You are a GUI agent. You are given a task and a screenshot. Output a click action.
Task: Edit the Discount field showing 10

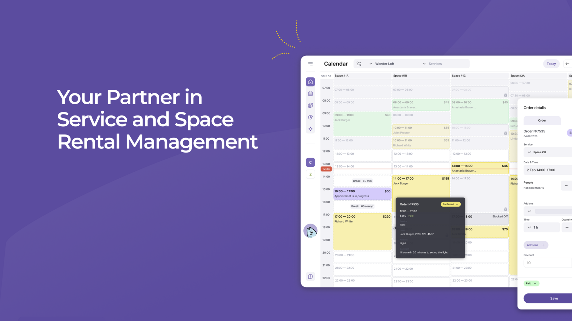pos(547,263)
